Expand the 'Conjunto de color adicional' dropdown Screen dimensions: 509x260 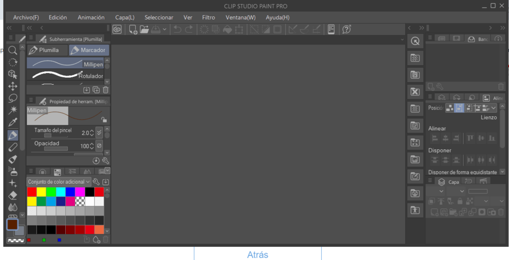[88, 182]
